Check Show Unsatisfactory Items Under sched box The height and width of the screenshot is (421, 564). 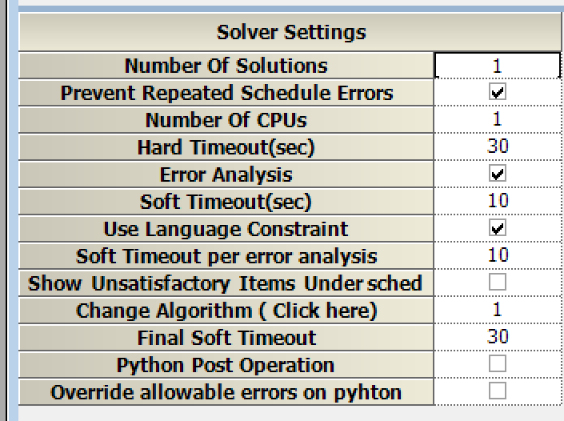pyautogui.click(x=498, y=282)
